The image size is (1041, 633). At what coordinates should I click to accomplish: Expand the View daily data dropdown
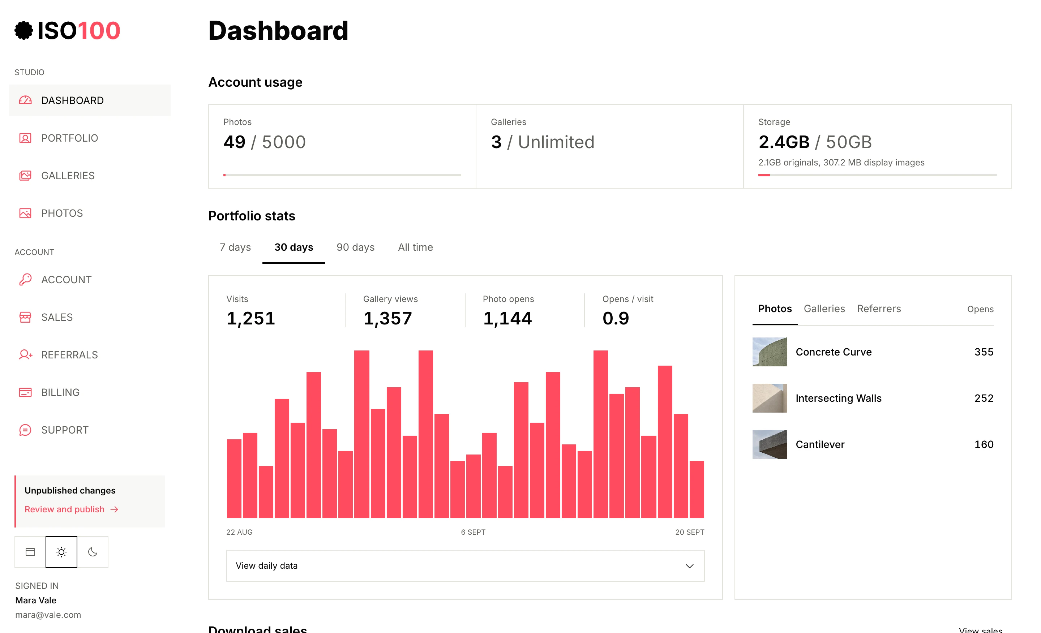click(465, 565)
